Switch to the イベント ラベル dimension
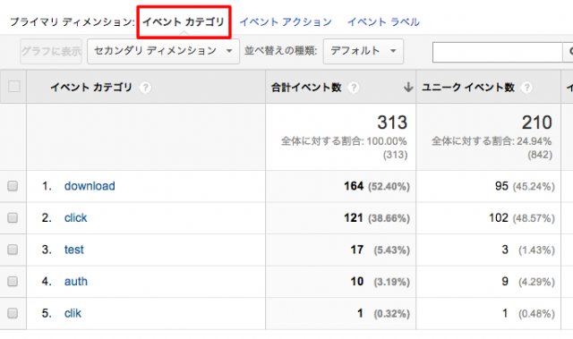The width and height of the screenshot is (573, 339). click(x=383, y=21)
